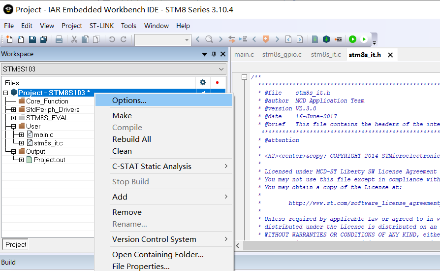Screen dimensions: 440x271
Task: Click the gear column header in Files
Action: (203, 83)
